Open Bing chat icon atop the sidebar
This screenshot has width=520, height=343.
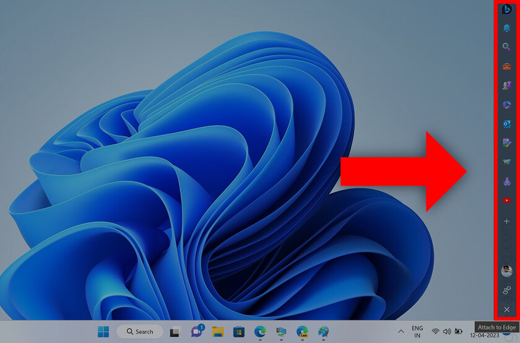tap(506, 9)
